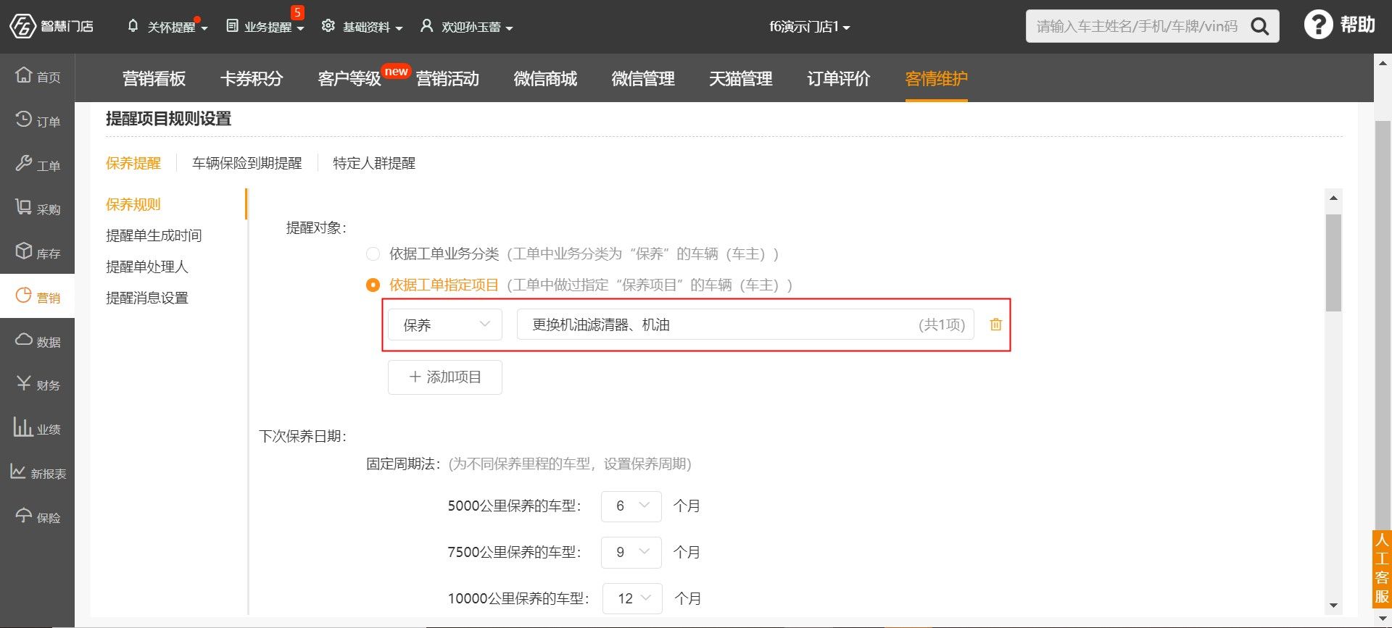Open the 卡券积分 tab
This screenshot has width=1392, height=628.
click(252, 78)
